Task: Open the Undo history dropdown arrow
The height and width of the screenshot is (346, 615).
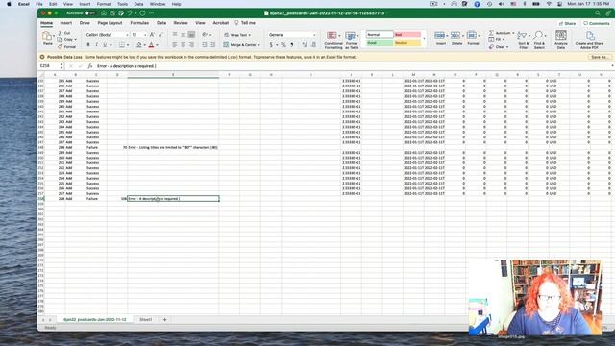Action: tap(135, 13)
